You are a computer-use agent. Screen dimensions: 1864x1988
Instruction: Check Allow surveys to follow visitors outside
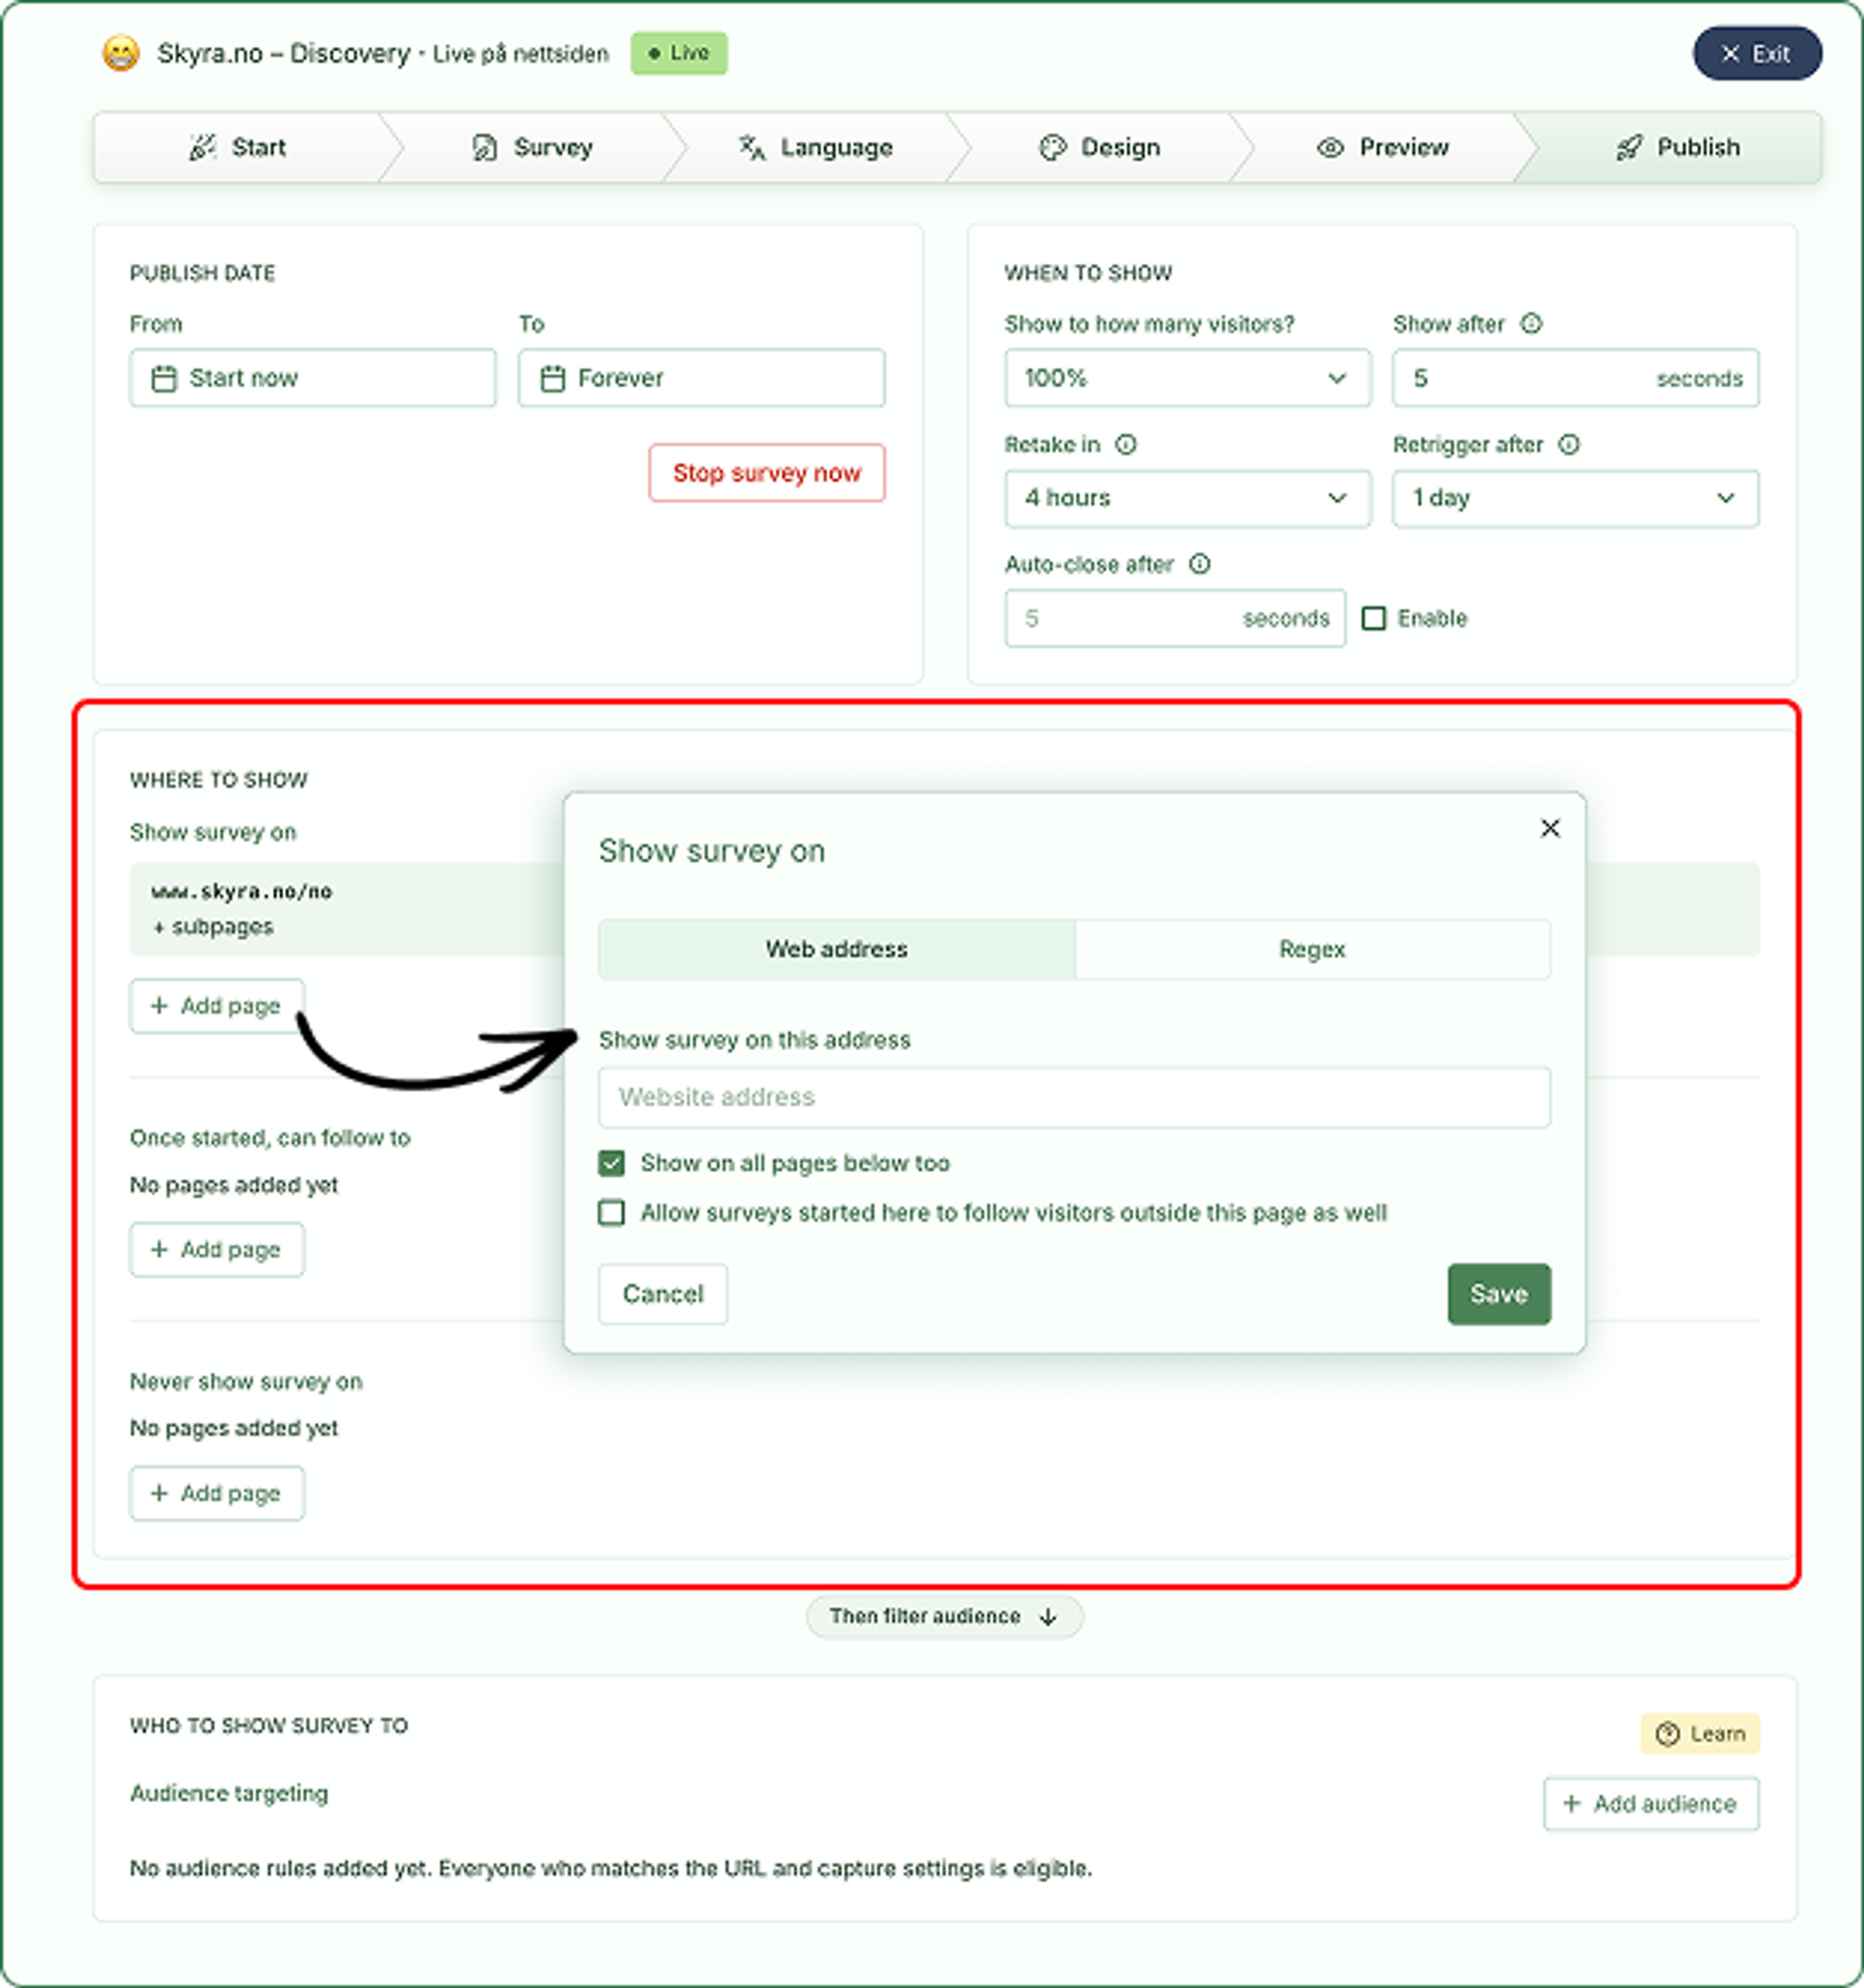(x=611, y=1213)
